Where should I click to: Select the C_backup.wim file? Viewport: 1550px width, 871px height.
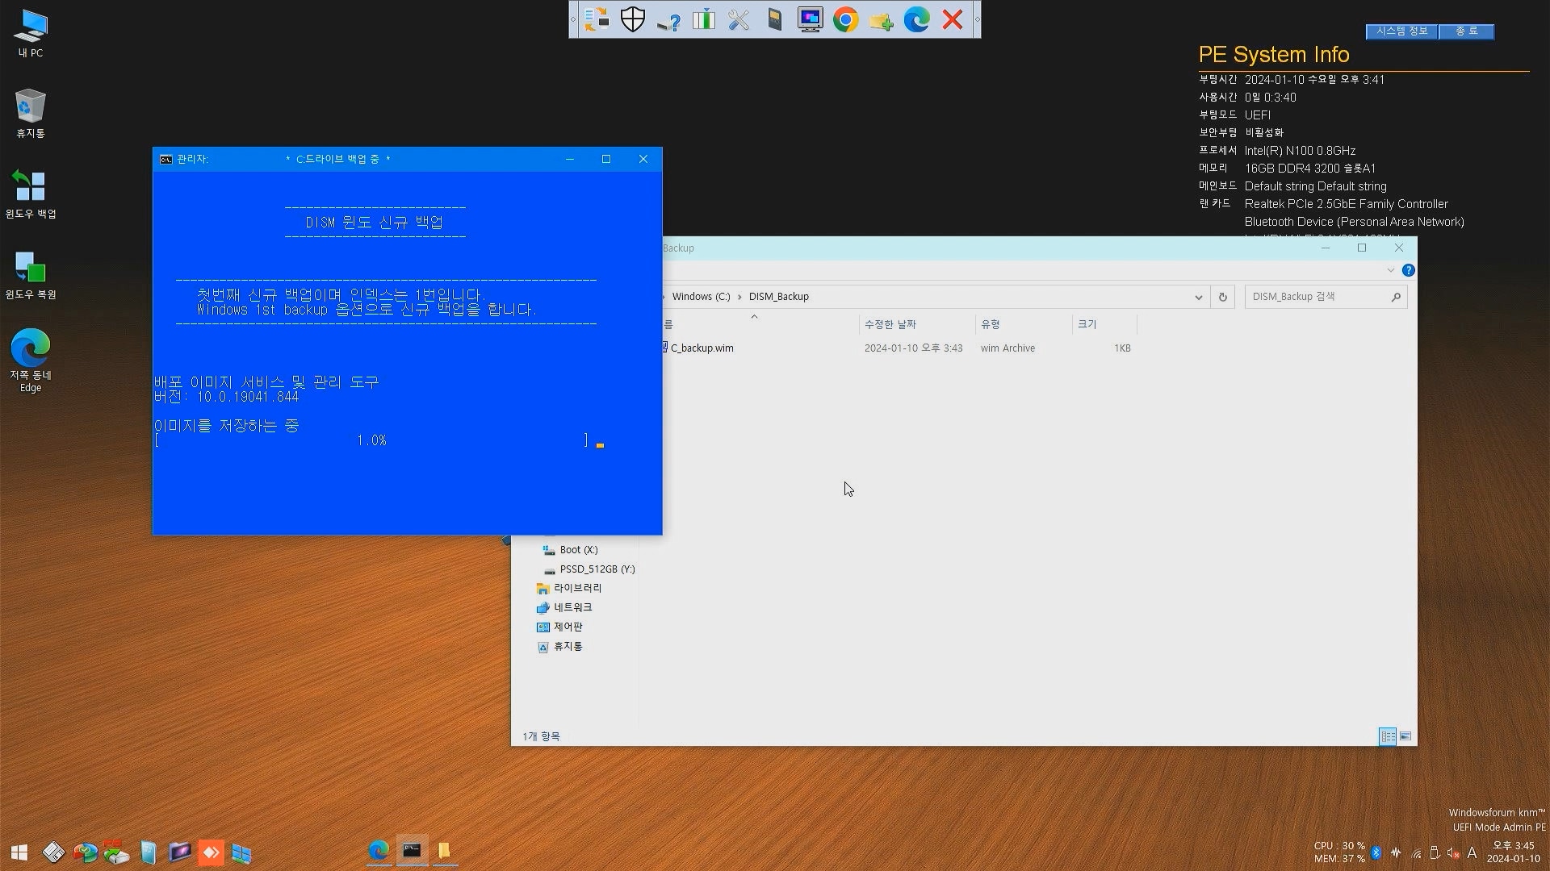click(702, 348)
